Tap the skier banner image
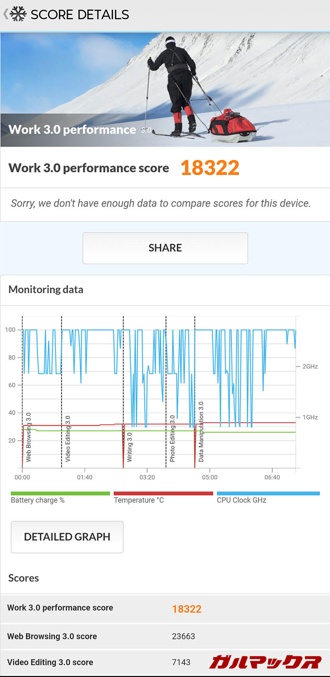 tap(165, 89)
